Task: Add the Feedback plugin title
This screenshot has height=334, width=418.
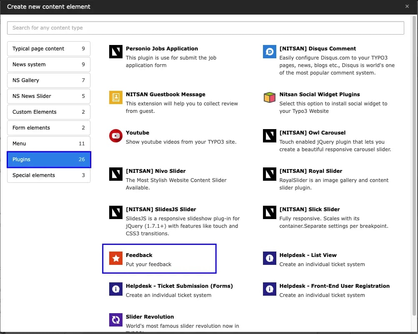Action: pyautogui.click(x=139, y=255)
